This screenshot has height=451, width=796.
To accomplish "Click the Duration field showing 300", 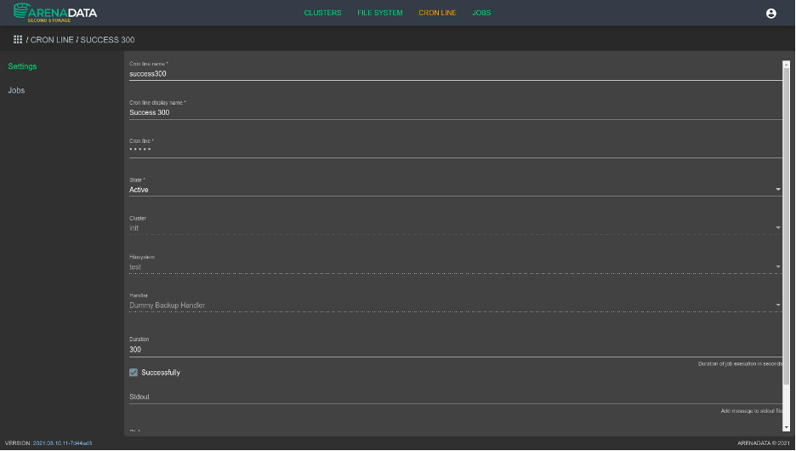I will [455, 350].
